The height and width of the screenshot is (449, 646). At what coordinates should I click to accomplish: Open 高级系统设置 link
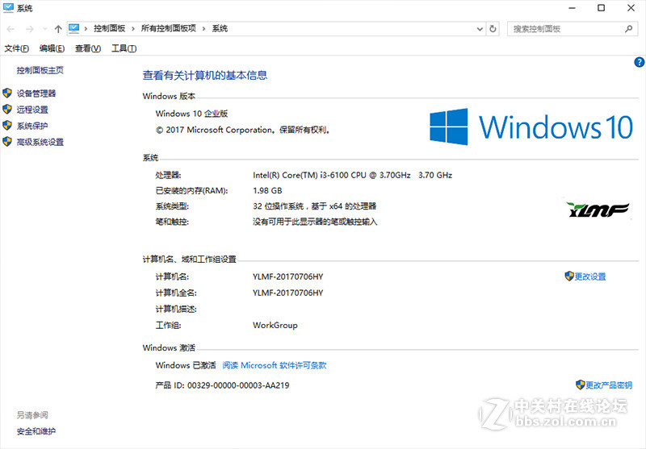40,142
